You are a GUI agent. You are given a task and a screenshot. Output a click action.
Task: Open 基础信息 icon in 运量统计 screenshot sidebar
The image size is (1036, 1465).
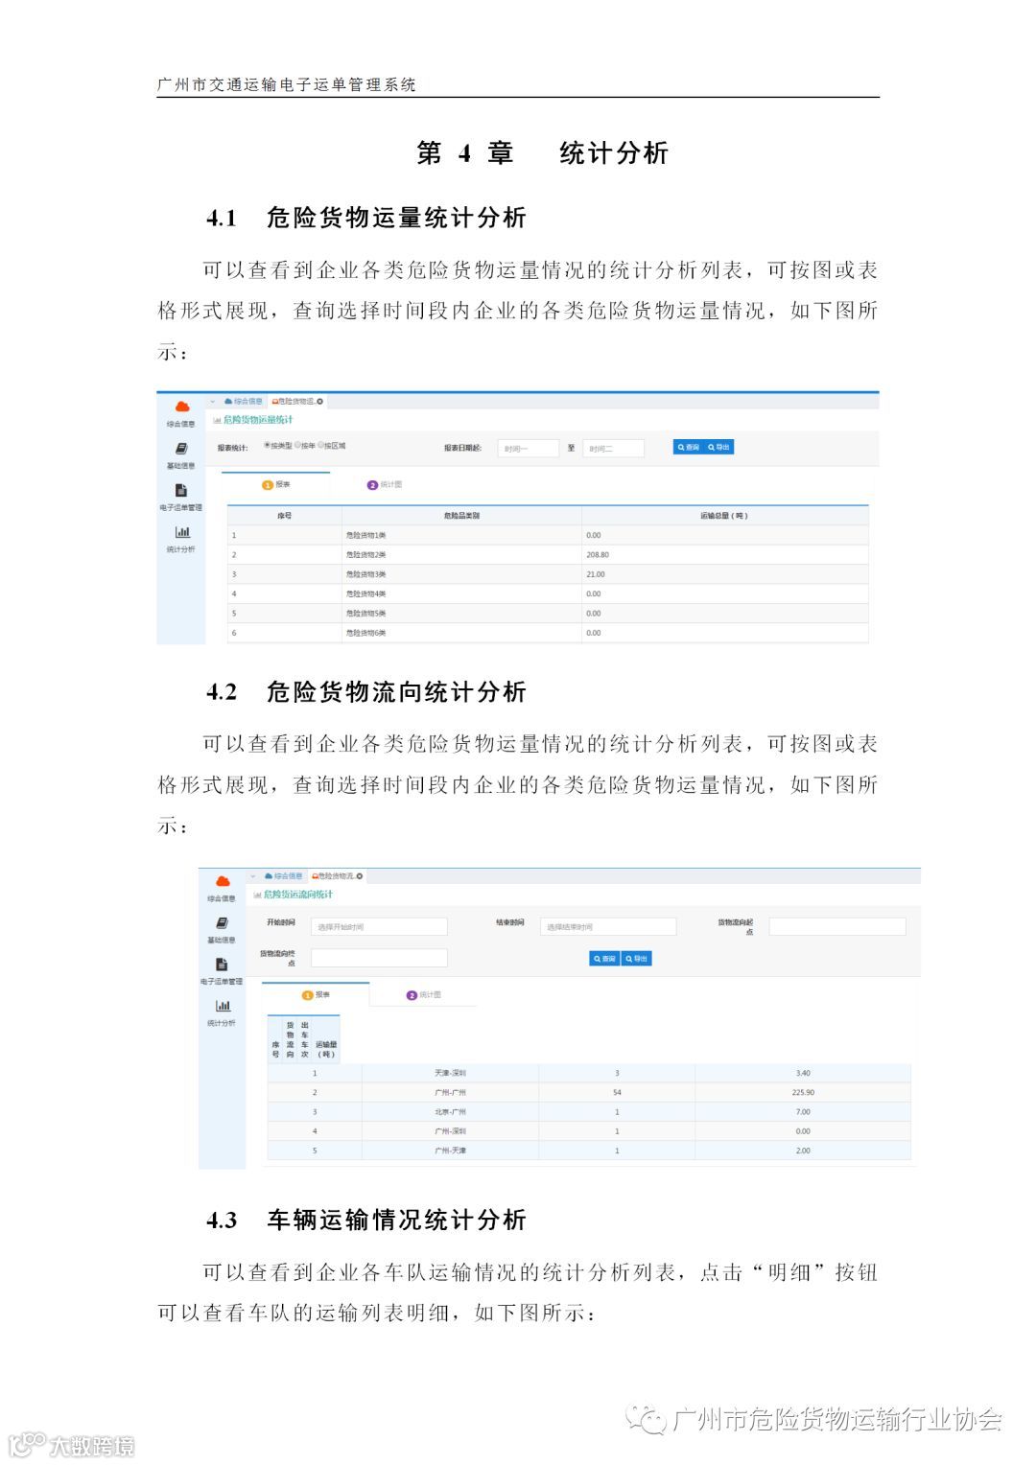point(181,449)
